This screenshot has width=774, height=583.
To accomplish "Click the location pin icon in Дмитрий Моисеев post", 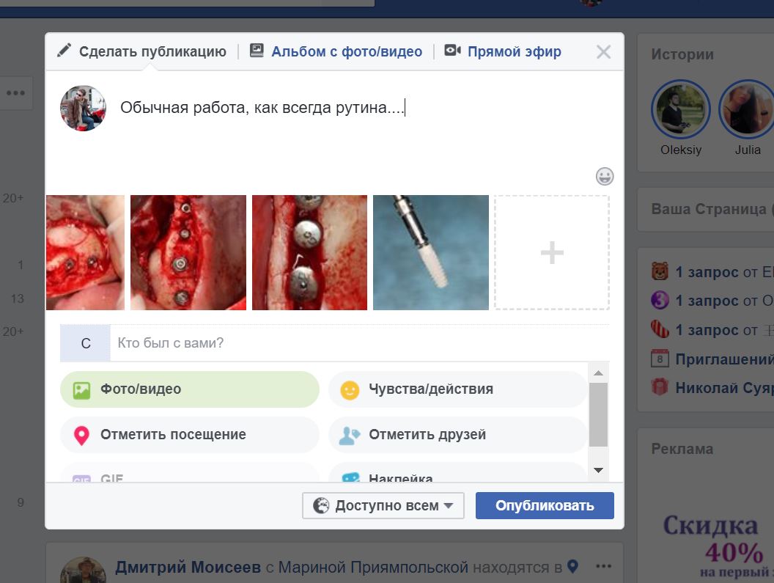I will 573,566.
